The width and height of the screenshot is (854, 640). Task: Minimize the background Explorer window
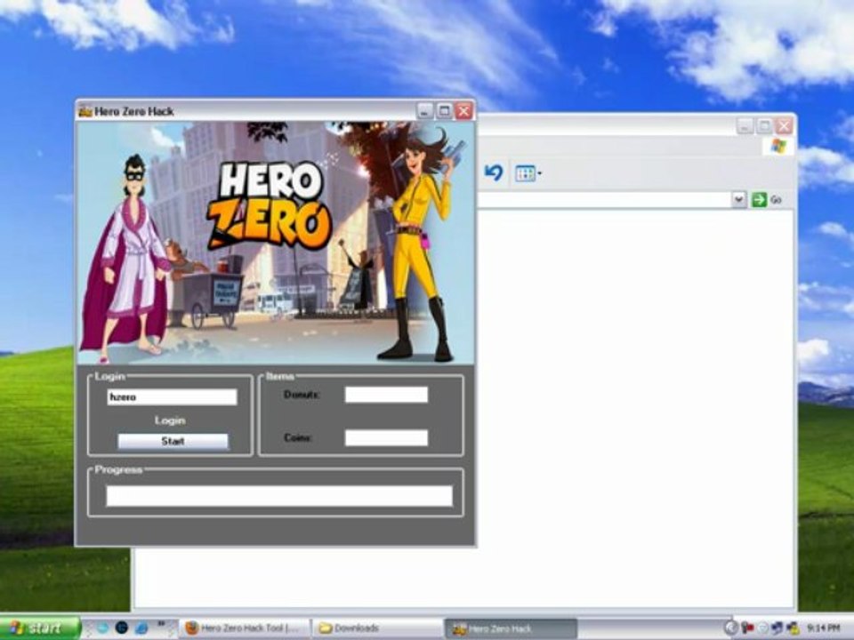tap(745, 126)
